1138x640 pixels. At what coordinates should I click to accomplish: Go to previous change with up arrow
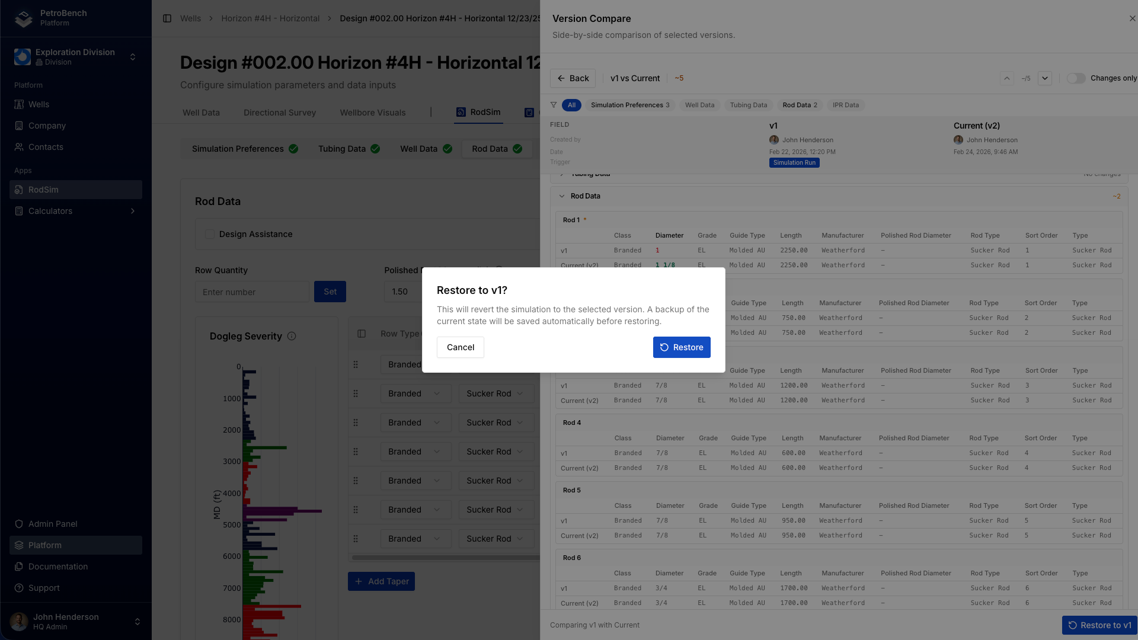click(x=1006, y=78)
